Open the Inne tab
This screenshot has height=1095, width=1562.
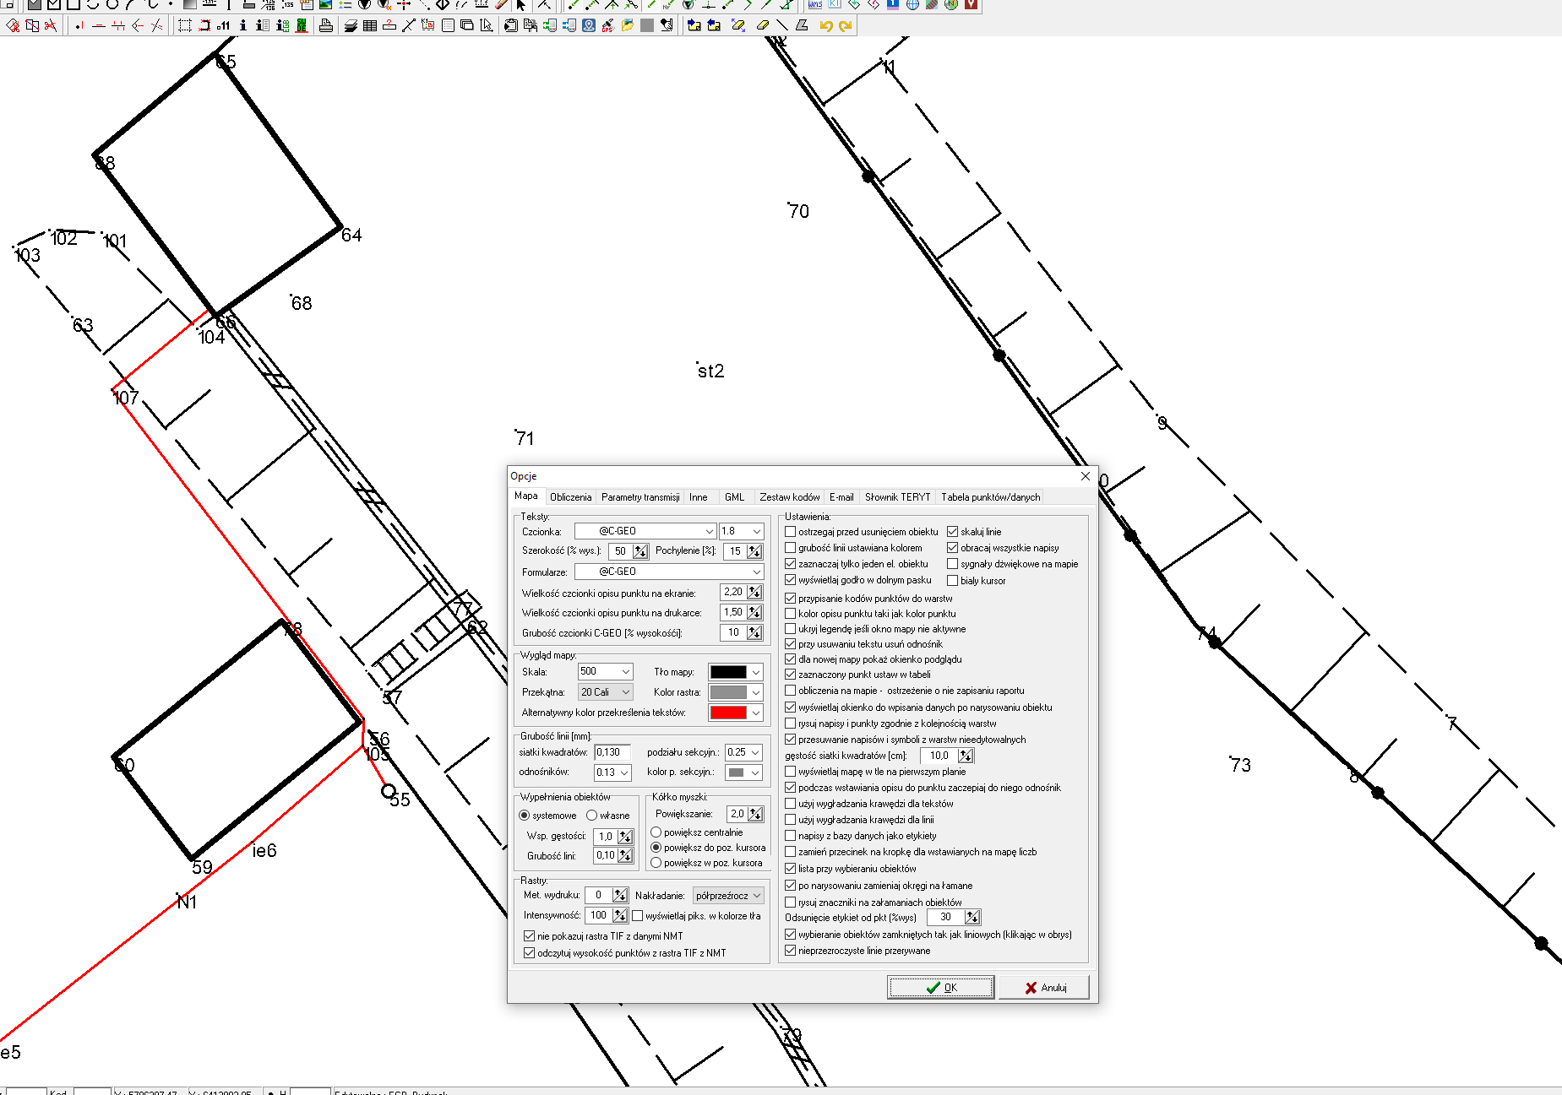click(x=699, y=497)
